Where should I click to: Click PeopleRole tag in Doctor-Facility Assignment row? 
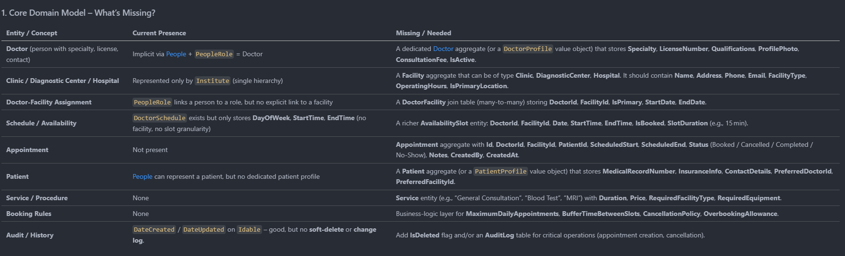point(152,102)
